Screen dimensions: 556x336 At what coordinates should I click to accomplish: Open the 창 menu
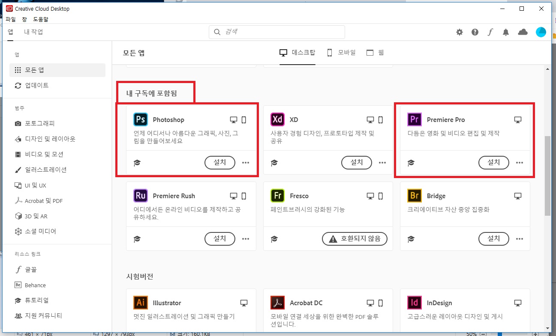[x=24, y=19]
